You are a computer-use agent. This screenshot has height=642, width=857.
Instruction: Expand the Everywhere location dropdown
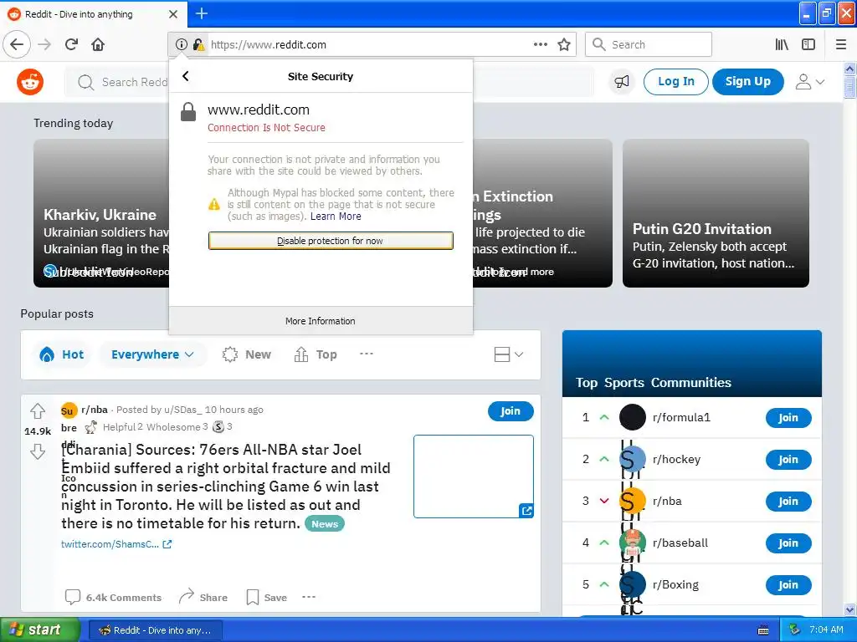tap(152, 354)
